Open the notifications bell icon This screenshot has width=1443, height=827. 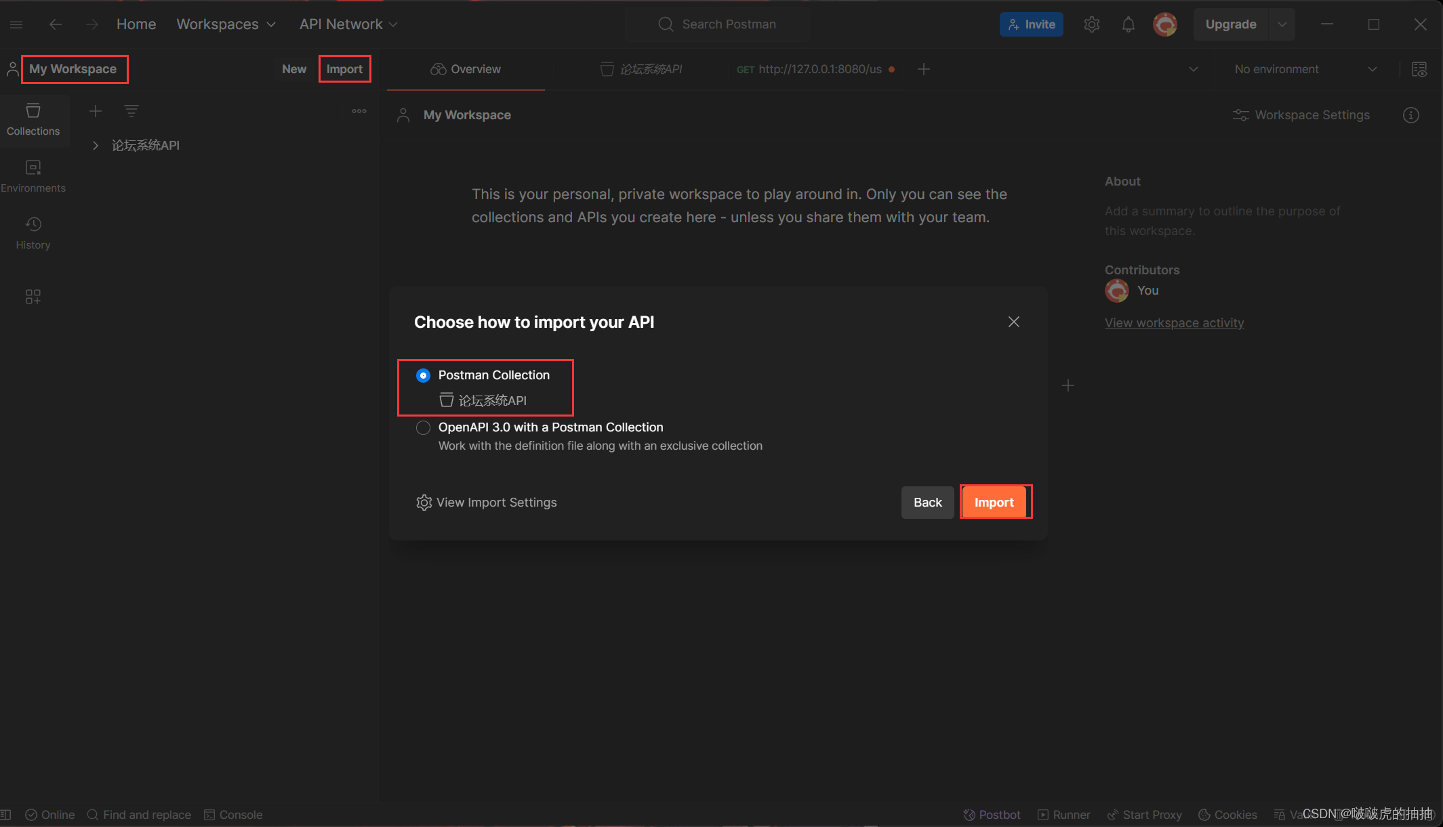tap(1128, 25)
